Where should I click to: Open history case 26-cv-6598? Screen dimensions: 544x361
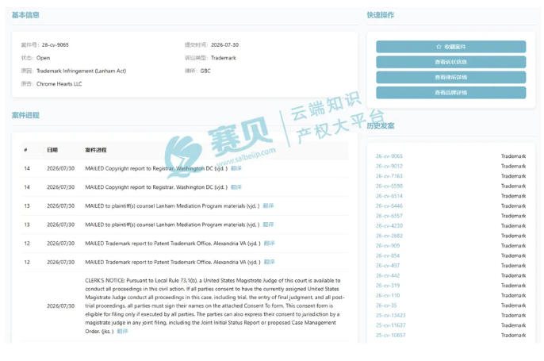click(x=389, y=186)
